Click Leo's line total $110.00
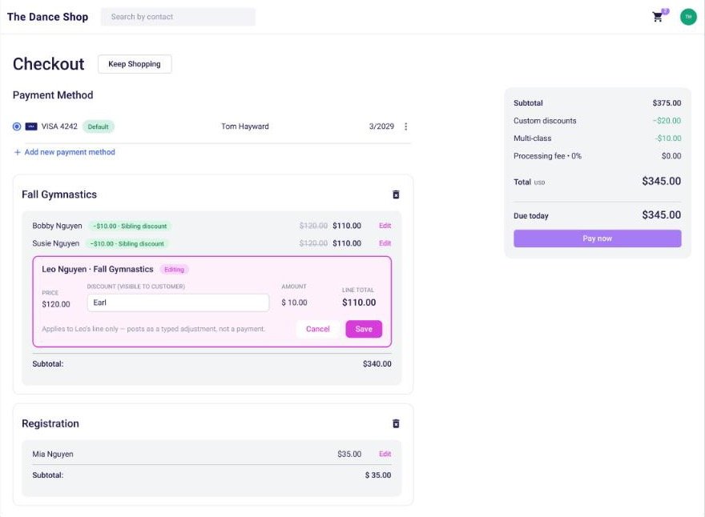Viewport: 705px width, 517px height. (359, 303)
